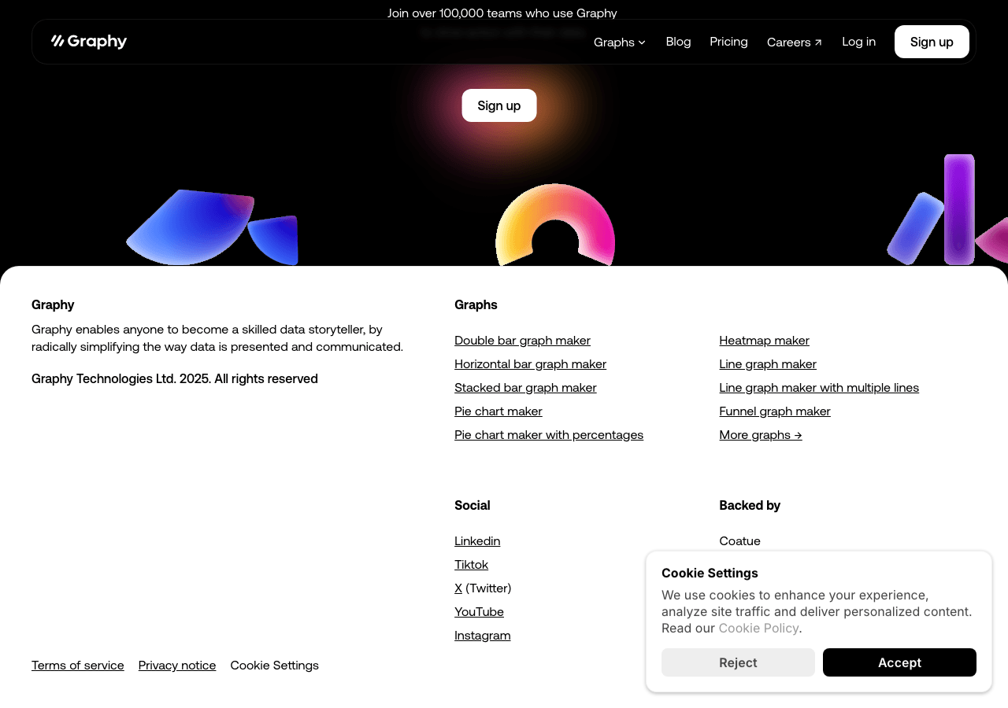The width and height of the screenshot is (1008, 708).
Task: Click the blue pie chart illustration
Action: pyautogui.click(x=212, y=227)
